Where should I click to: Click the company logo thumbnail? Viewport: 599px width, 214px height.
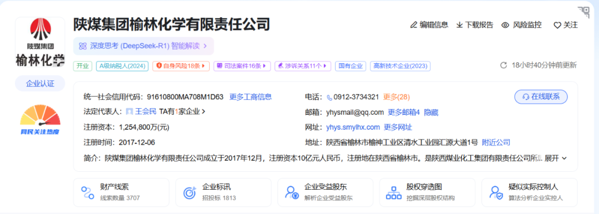[40, 43]
